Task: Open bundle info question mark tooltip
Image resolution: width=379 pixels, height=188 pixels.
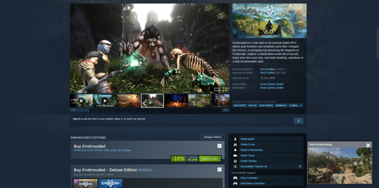Action: pos(155,170)
